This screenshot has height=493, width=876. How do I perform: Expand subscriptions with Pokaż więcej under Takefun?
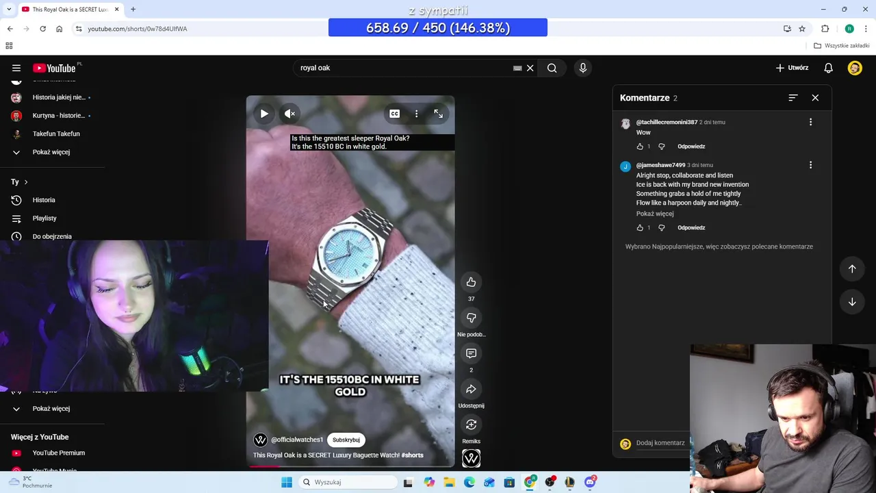[x=52, y=152]
